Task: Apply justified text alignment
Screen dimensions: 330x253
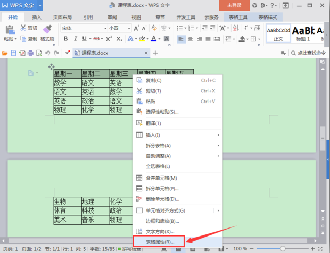Action: pyautogui.click(x=208, y=39)
